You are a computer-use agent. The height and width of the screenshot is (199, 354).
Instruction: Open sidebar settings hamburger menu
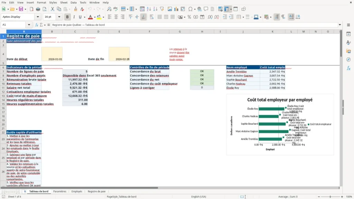[x=348, y=25]
